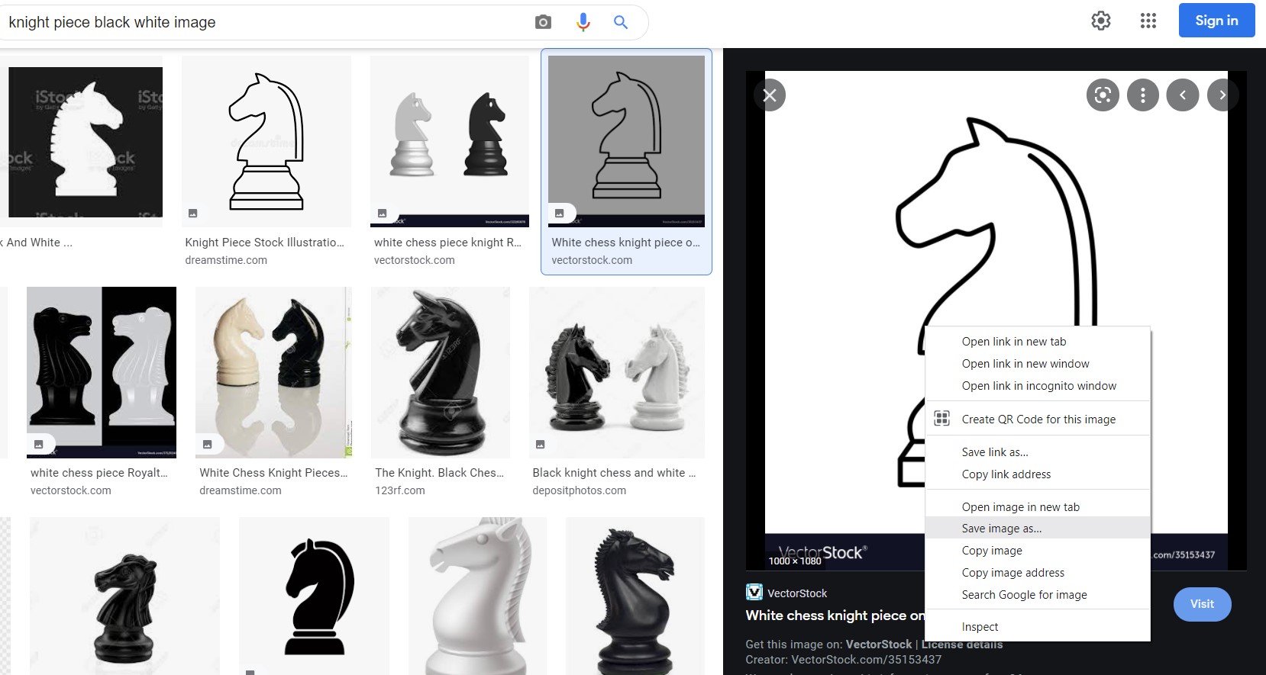1266x675 pixels.
Task: Open white marble knight close-up thumbnail
Action: tap(477, 596)
